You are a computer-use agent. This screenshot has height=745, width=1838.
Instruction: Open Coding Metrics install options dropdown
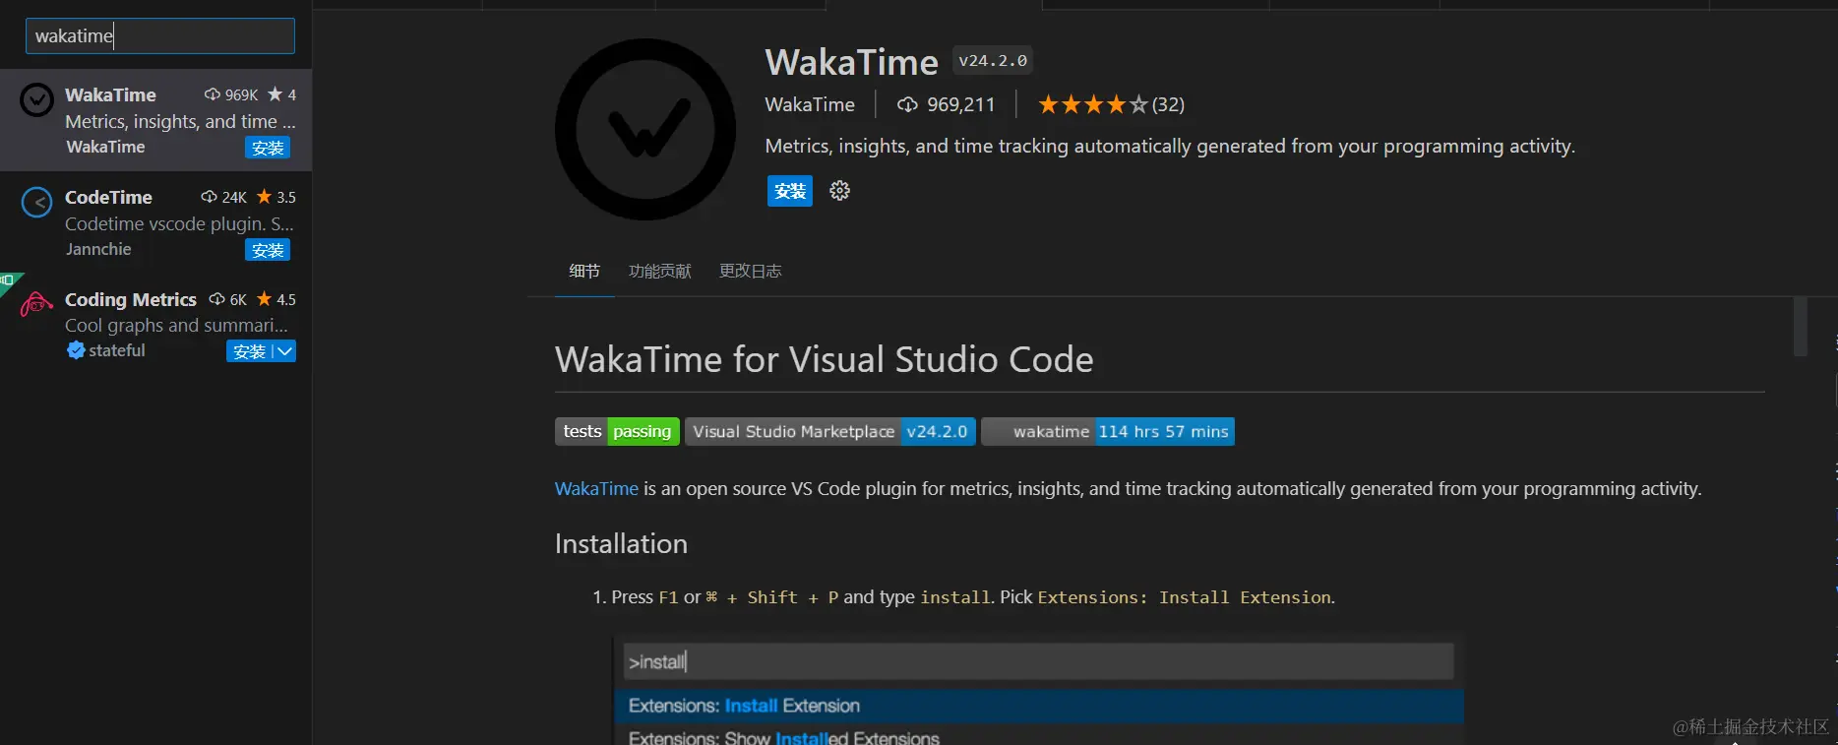[284, 351]
